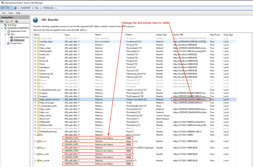Screen dimensions: 253x167
Task: Open the Help menu
Action: (18, 13)
